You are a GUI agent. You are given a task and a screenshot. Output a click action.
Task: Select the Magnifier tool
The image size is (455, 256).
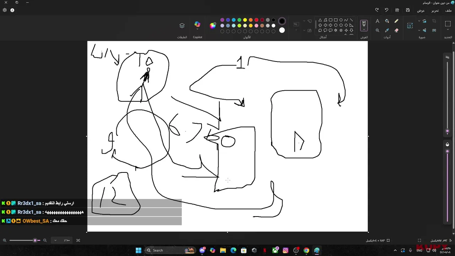click(378, 30)
